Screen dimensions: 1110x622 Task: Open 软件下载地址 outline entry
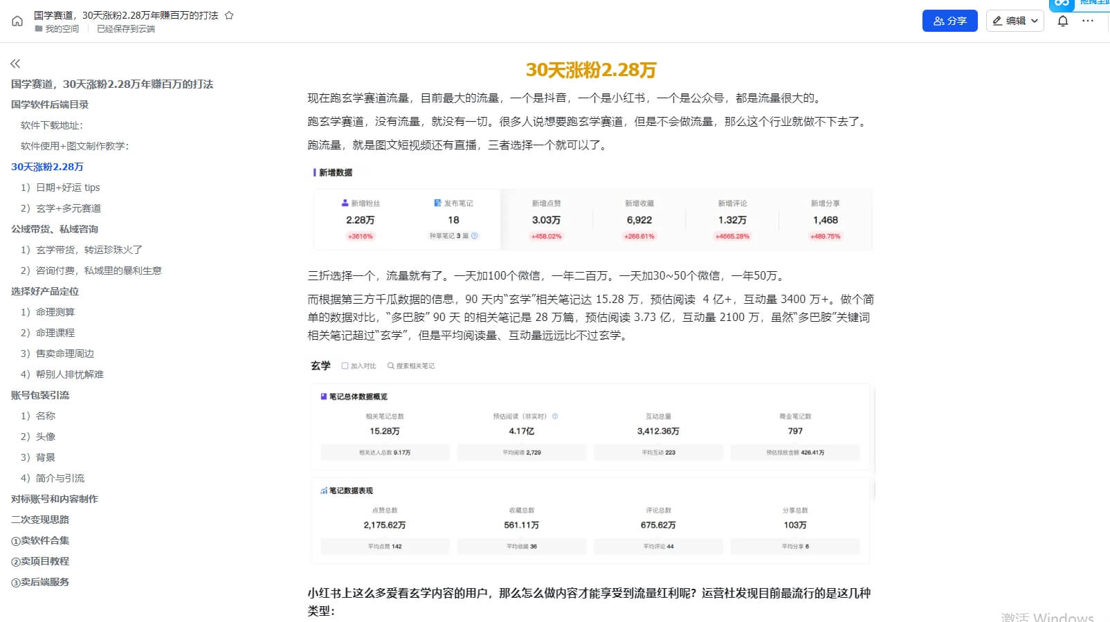(x=52, y=125)
